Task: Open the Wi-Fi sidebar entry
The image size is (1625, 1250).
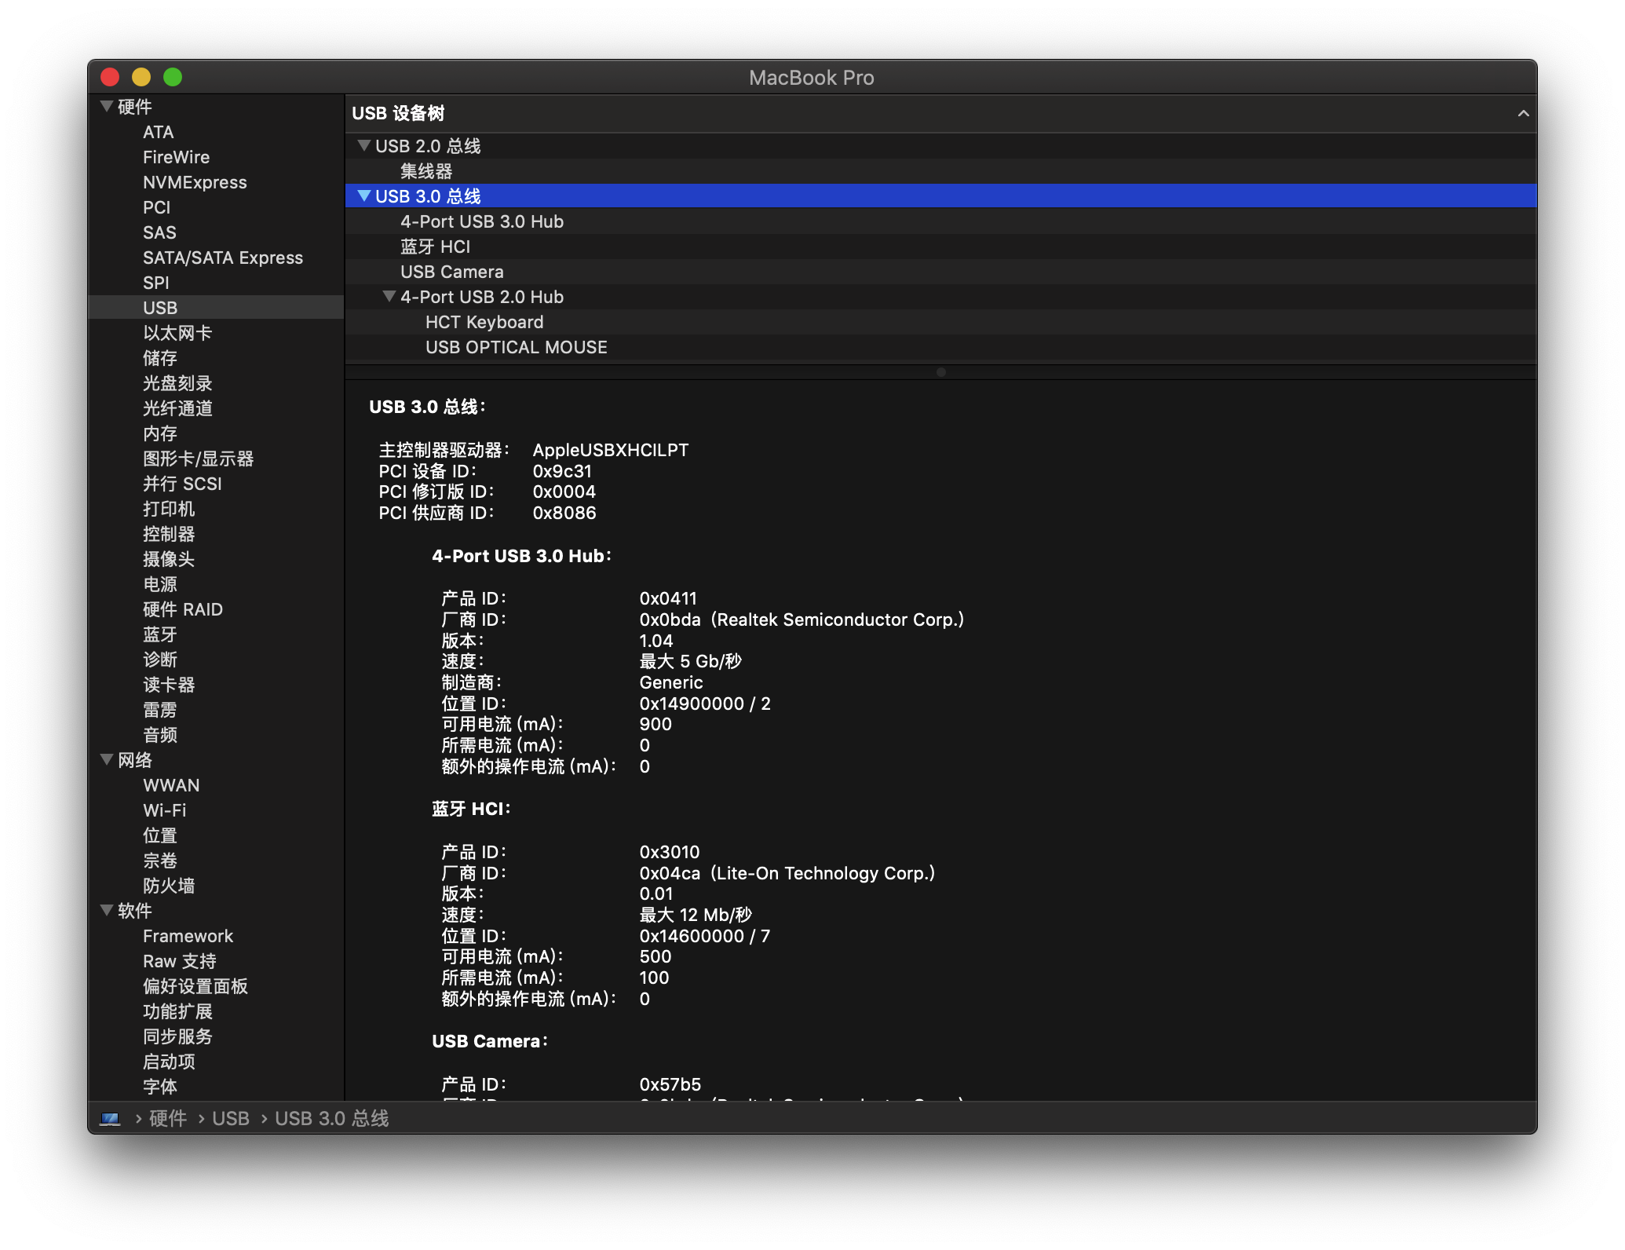Action: coord(164,810)
